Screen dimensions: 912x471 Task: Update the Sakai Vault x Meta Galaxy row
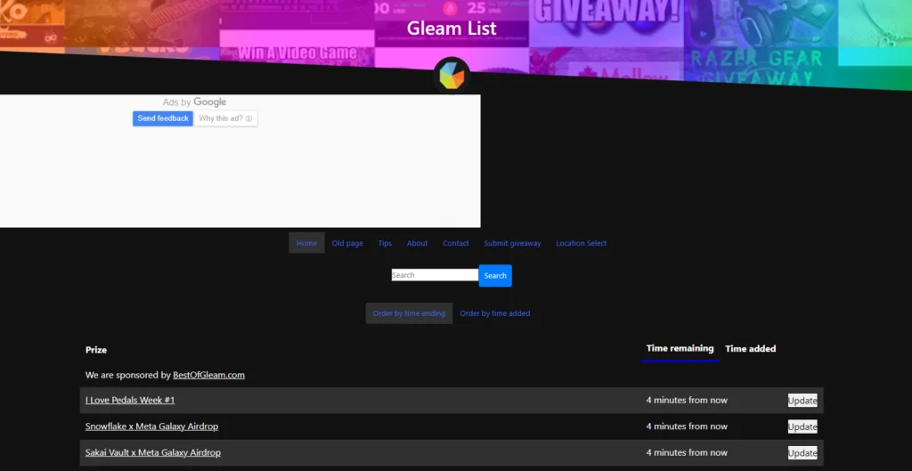(x=802, y=453)
